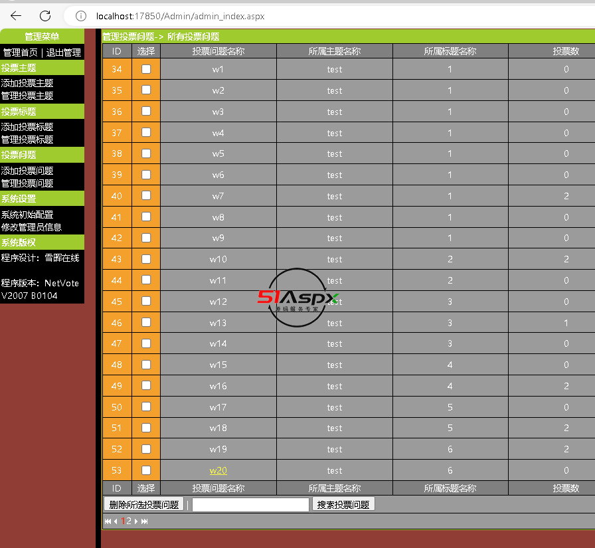Click the browser address bar URL
The width and height of the screenshot is (595, 548).
click(180, 16)
